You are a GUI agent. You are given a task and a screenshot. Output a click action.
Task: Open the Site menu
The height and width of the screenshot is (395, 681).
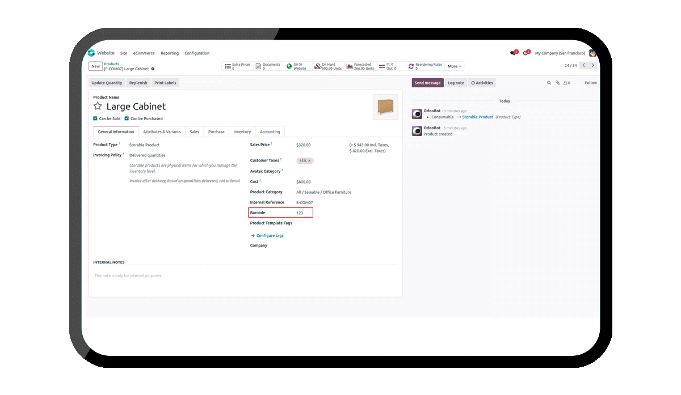tap(124, 53)
